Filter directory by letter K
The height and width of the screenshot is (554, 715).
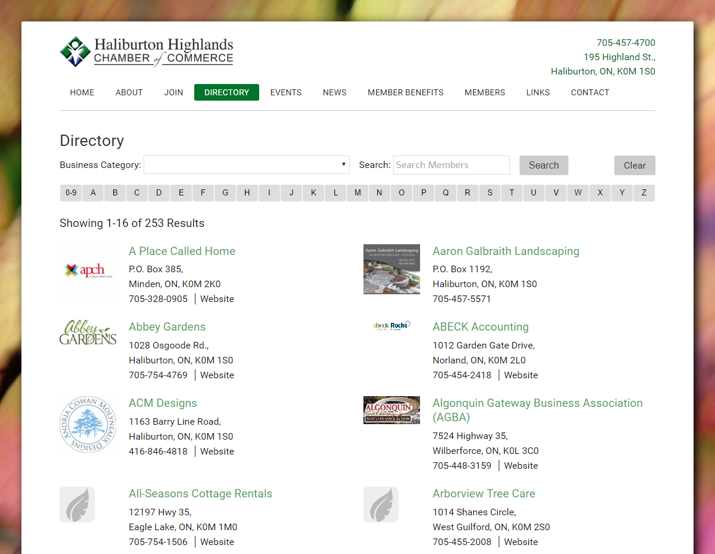tap(313, 192)
